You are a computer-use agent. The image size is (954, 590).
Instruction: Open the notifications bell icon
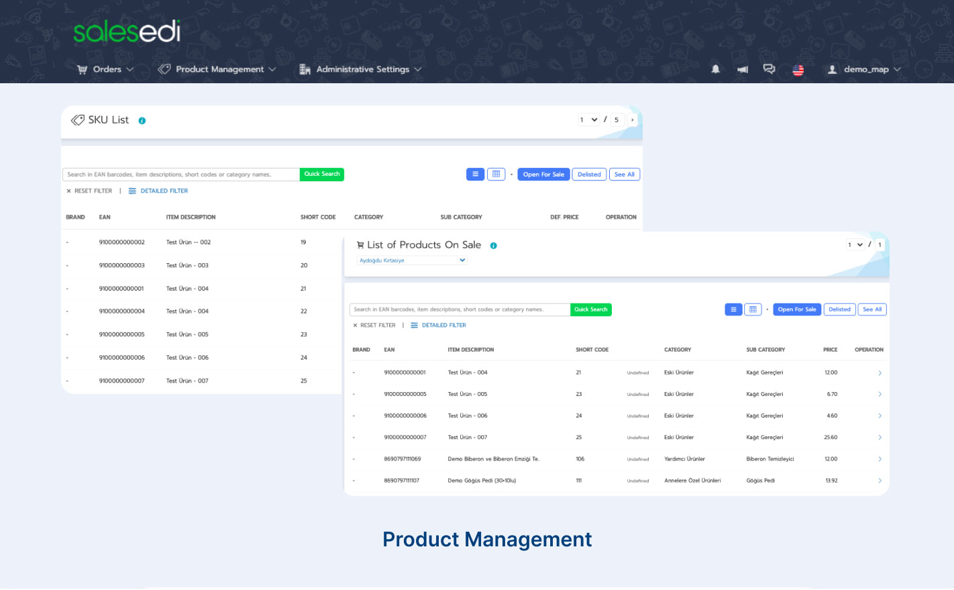point(716,69)
